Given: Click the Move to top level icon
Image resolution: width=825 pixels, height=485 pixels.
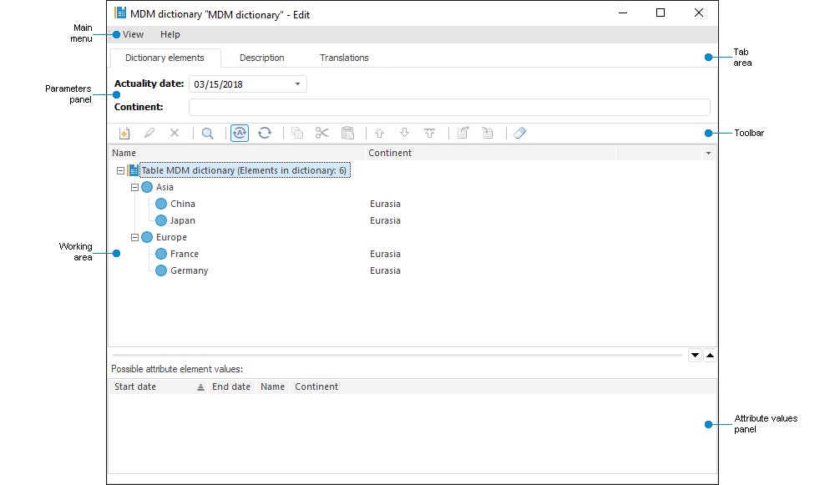Looking at the screenshot, I should (430, 133).
